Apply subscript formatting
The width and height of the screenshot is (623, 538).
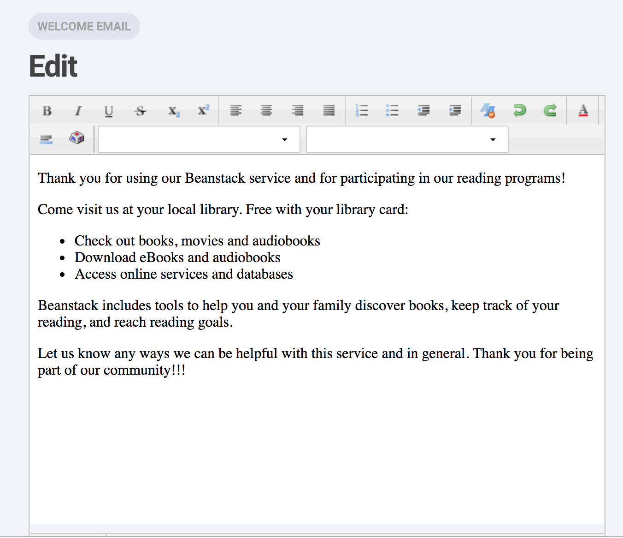[174, 111]
